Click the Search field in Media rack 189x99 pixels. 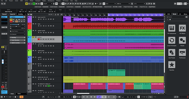176,17
